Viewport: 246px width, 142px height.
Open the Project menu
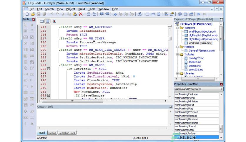(71, 9)
